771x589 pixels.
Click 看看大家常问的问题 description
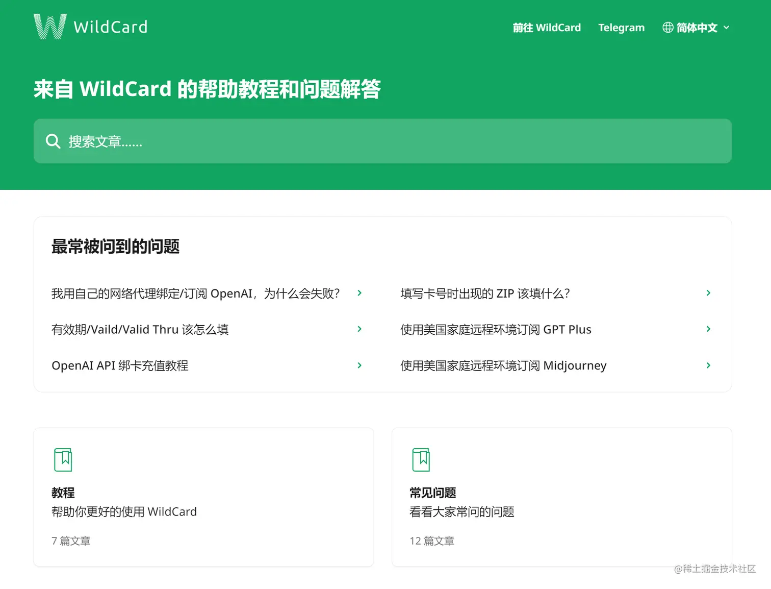pyautogui.click(x=462, y=512)
